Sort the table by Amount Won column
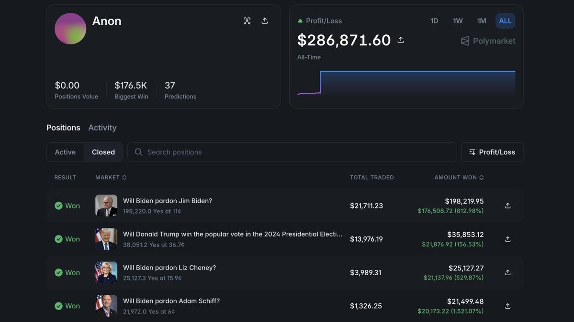This screenshot has width=574, height=322. coord(459,177)
